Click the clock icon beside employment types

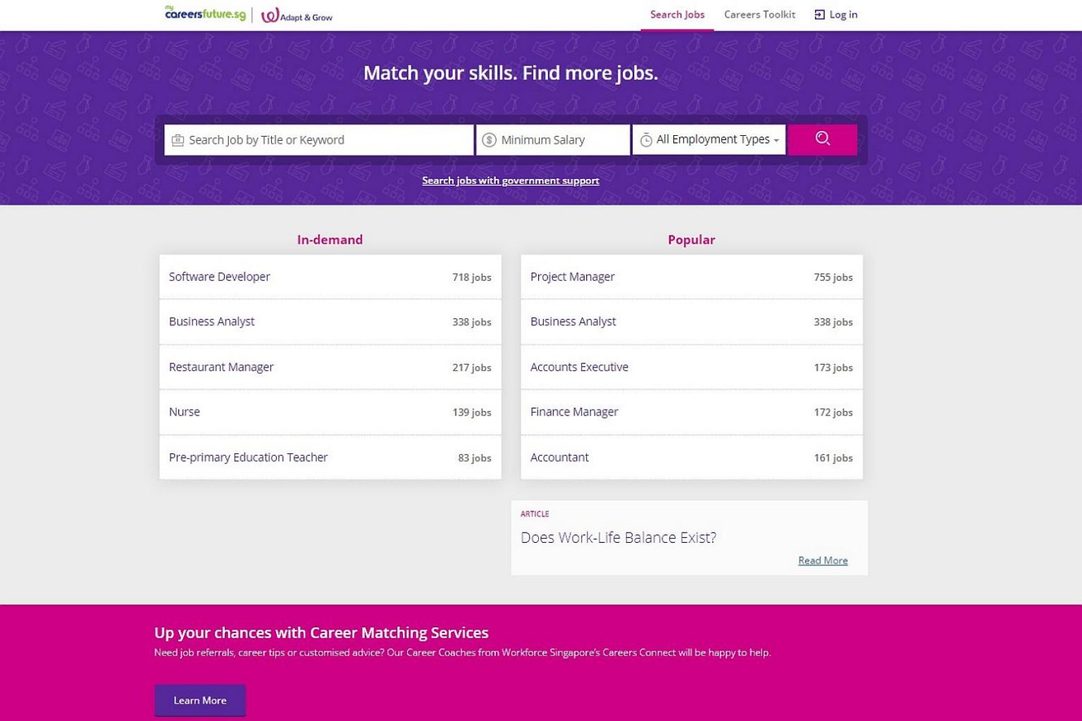point(645,140)
